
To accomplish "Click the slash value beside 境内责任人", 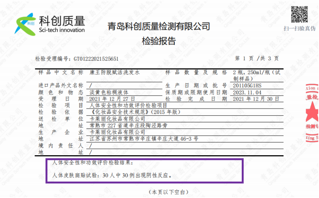I will tap(91, 146).
